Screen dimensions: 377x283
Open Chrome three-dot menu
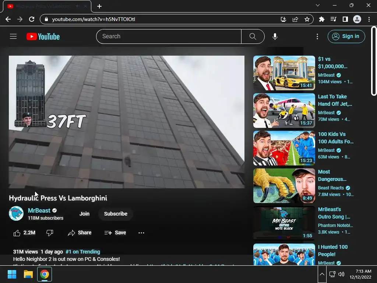coord(369,19)
